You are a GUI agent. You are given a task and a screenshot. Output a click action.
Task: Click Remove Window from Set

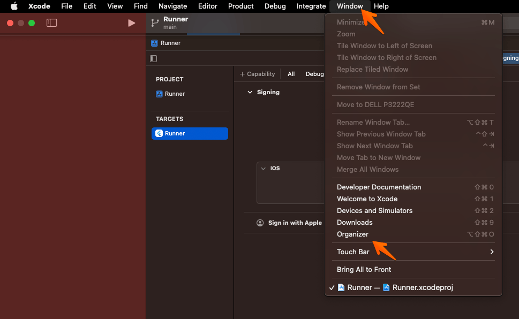[x=413, y=87]
